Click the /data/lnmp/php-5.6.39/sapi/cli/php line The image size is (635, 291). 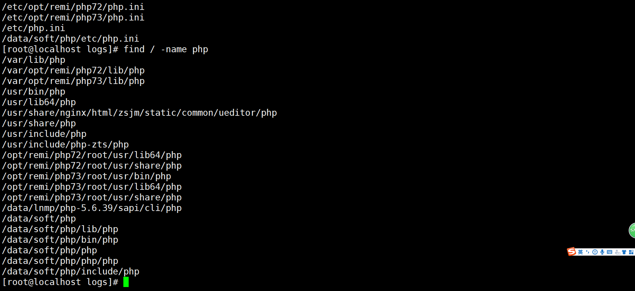(x=92, y=208)
